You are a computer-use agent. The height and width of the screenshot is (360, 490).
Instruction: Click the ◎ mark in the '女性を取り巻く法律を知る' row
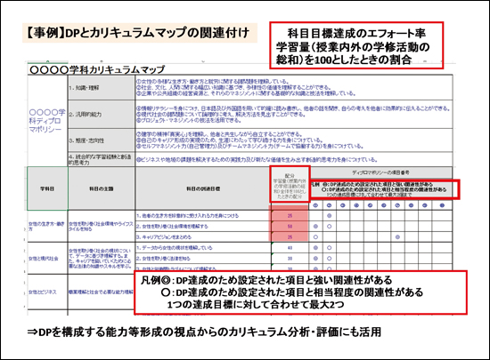pos(315,259)
